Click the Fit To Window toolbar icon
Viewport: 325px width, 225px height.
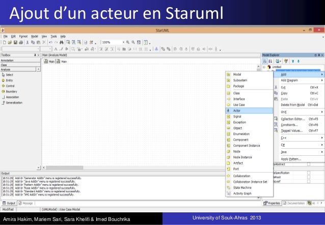139,42
